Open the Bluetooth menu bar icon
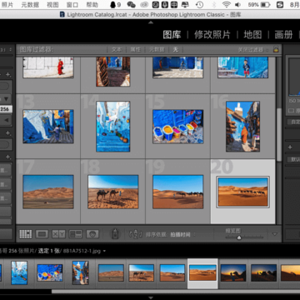This screenshot has width=300, height=300. pos(214,4)
